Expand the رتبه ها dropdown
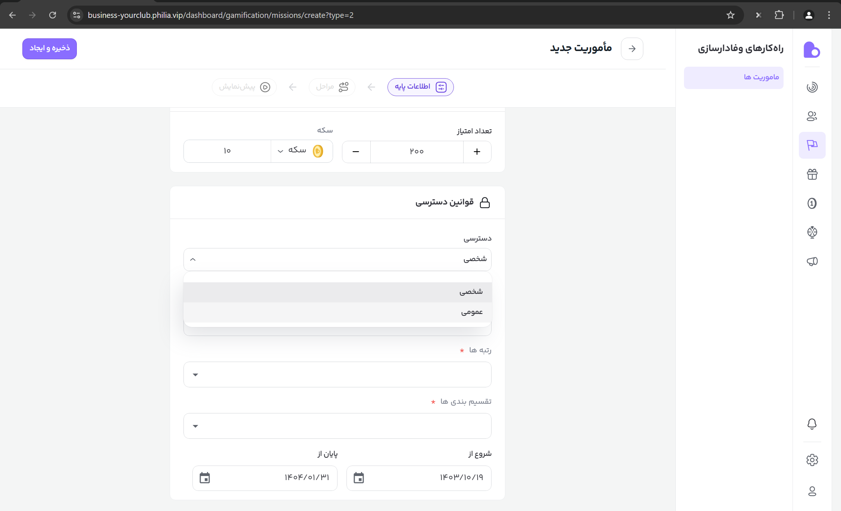841x511 pixels. (338, 374)
